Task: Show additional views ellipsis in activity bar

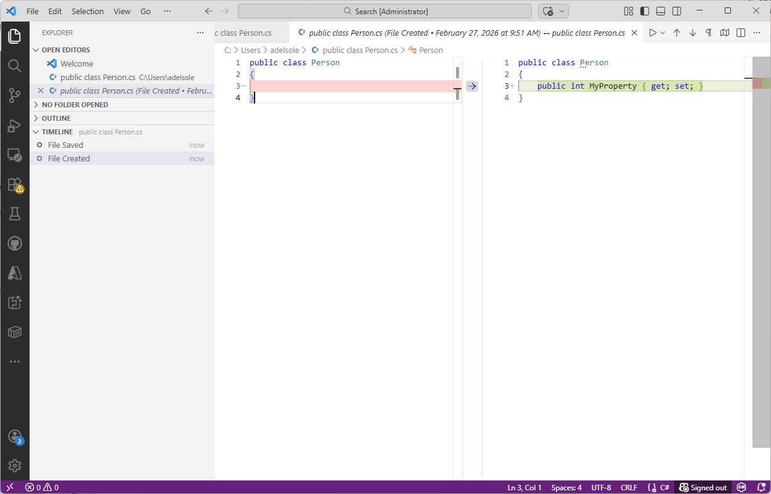Action: 15,362
